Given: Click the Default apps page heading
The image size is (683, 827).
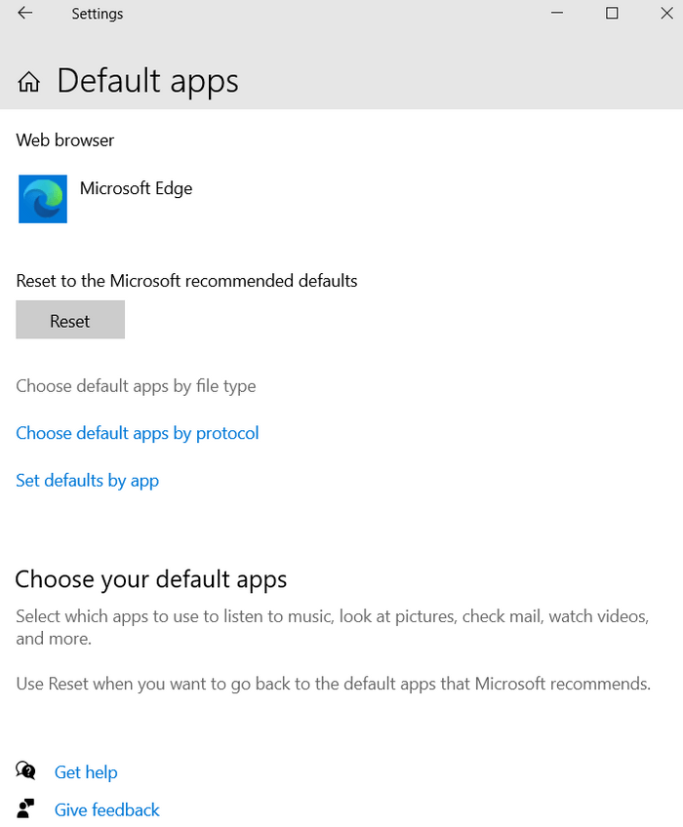Looking at the screenshot, I should pyautogui.click(x=147, y=81).
